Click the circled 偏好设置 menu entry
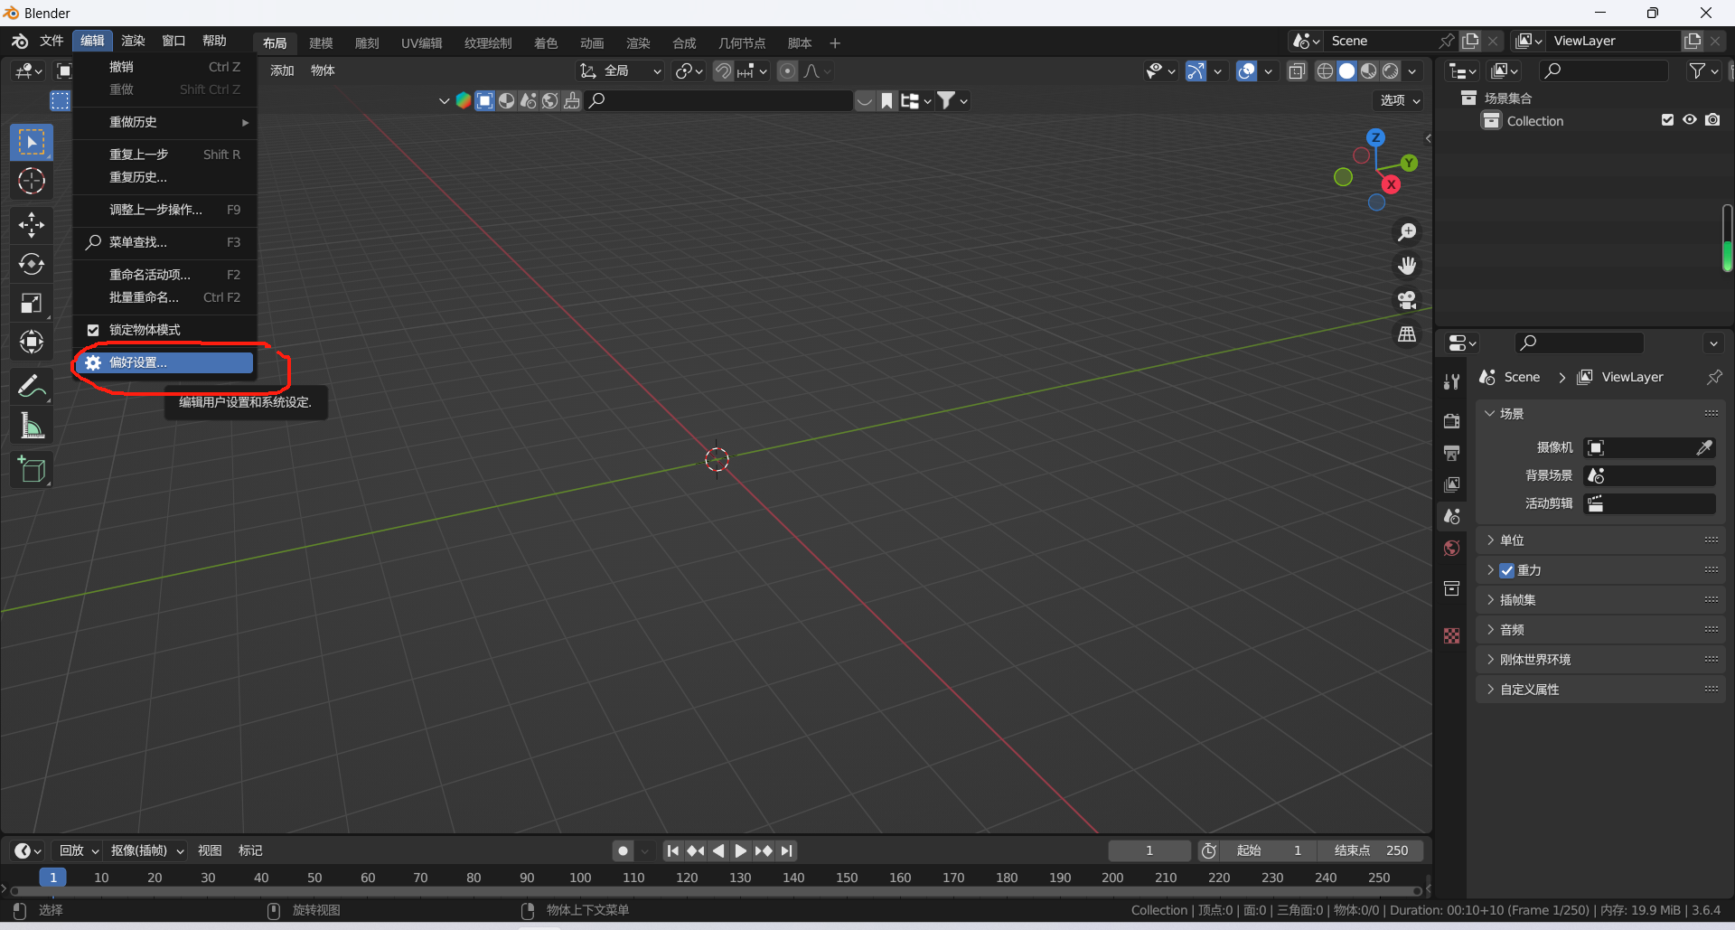This screenshot has width=1735, height=930. click(x=163, y=362)
